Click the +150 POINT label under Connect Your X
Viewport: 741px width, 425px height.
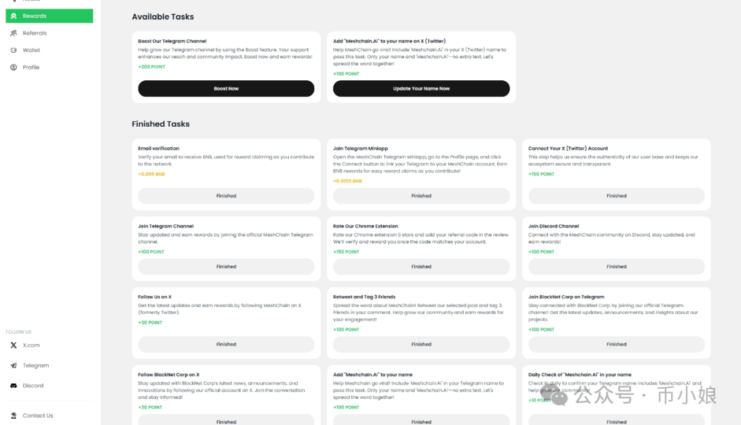pos(541,174)
